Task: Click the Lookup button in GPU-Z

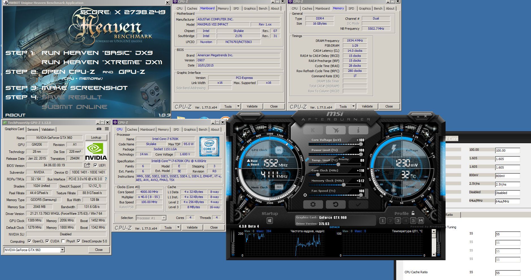Action: pyautogui.click(x=96, y=137)
